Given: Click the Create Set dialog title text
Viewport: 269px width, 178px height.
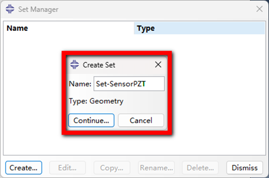Looking at the screenshot, I should tap(99, 65).
